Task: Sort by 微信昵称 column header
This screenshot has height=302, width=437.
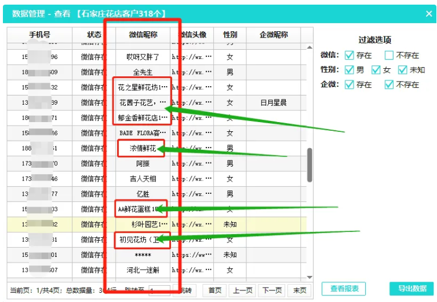Action: 143,35
